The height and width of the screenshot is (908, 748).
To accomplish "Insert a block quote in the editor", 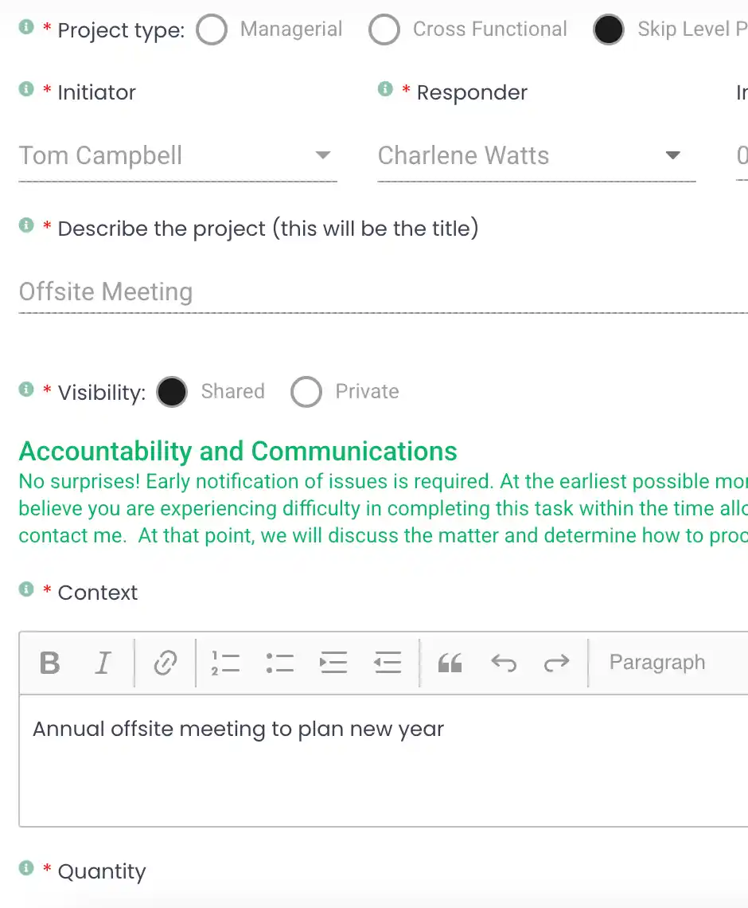I will (449, 662).
